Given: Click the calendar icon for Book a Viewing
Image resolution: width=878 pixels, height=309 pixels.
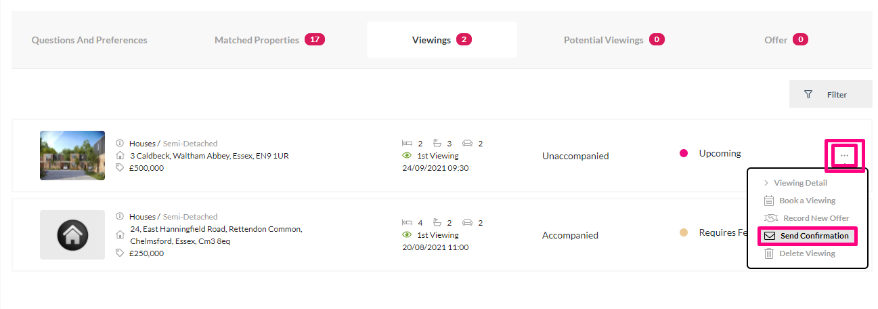Looking at the screenshot, I should [769, 201].
